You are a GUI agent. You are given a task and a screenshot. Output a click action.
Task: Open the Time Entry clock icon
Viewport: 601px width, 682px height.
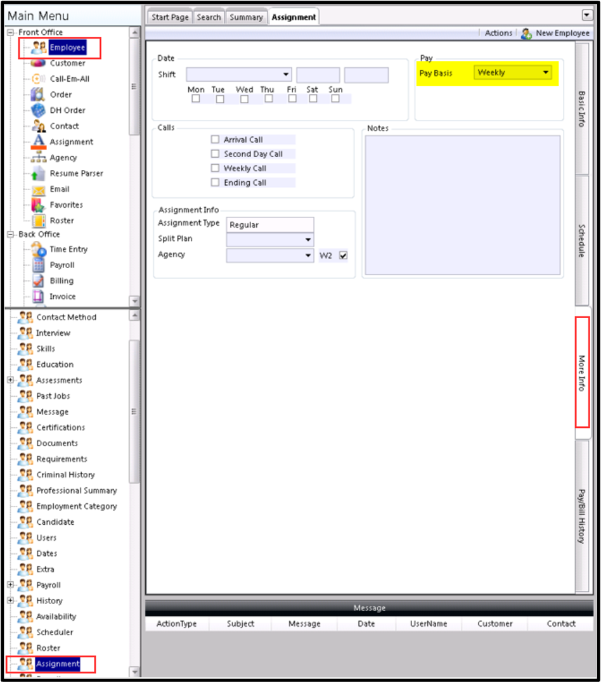(x=38, y=249)
